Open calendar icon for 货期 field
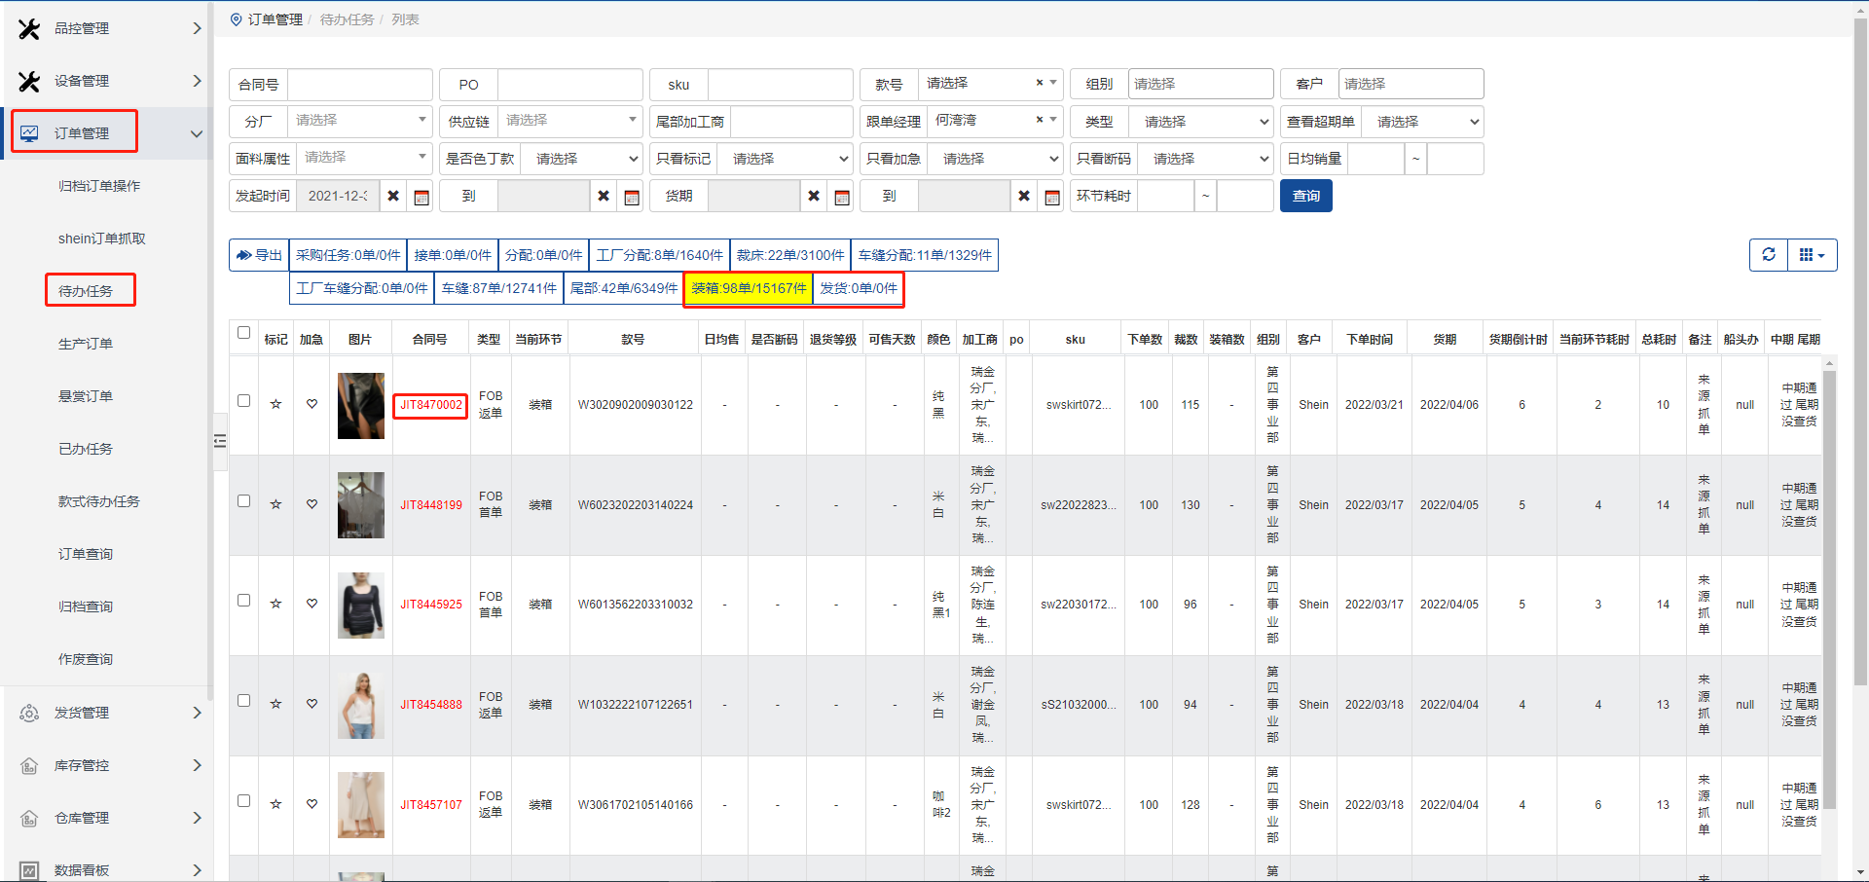Screen dimensions: 1869x882 [x=842, y=197]
